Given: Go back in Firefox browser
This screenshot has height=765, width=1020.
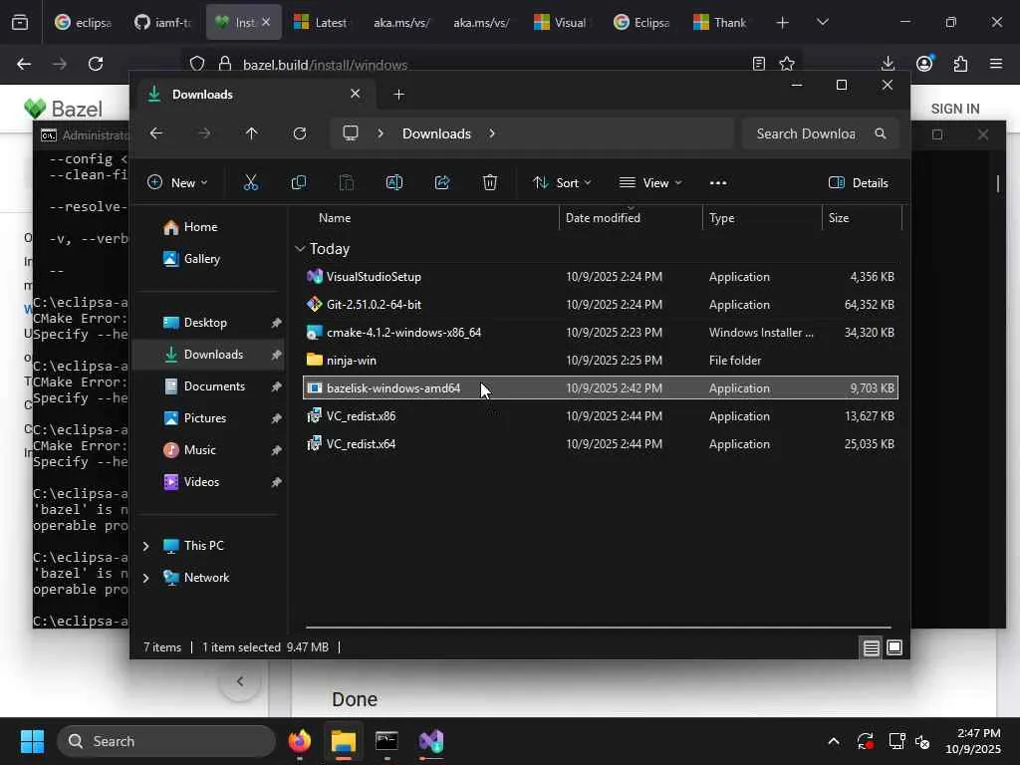Looking at the screenshot, I should (24, 64).
